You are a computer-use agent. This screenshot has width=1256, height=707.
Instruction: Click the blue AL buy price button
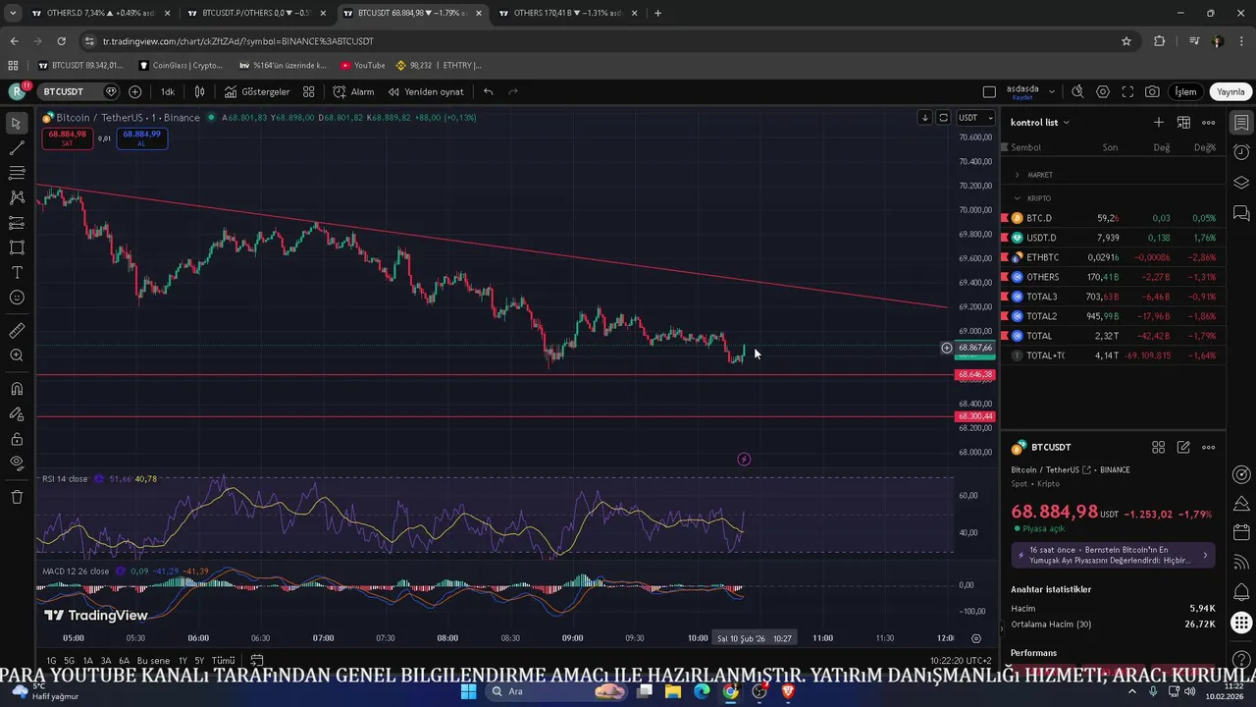[141, 138]
